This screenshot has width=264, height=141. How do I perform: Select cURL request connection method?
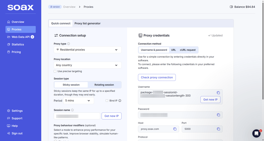point(188,50)
